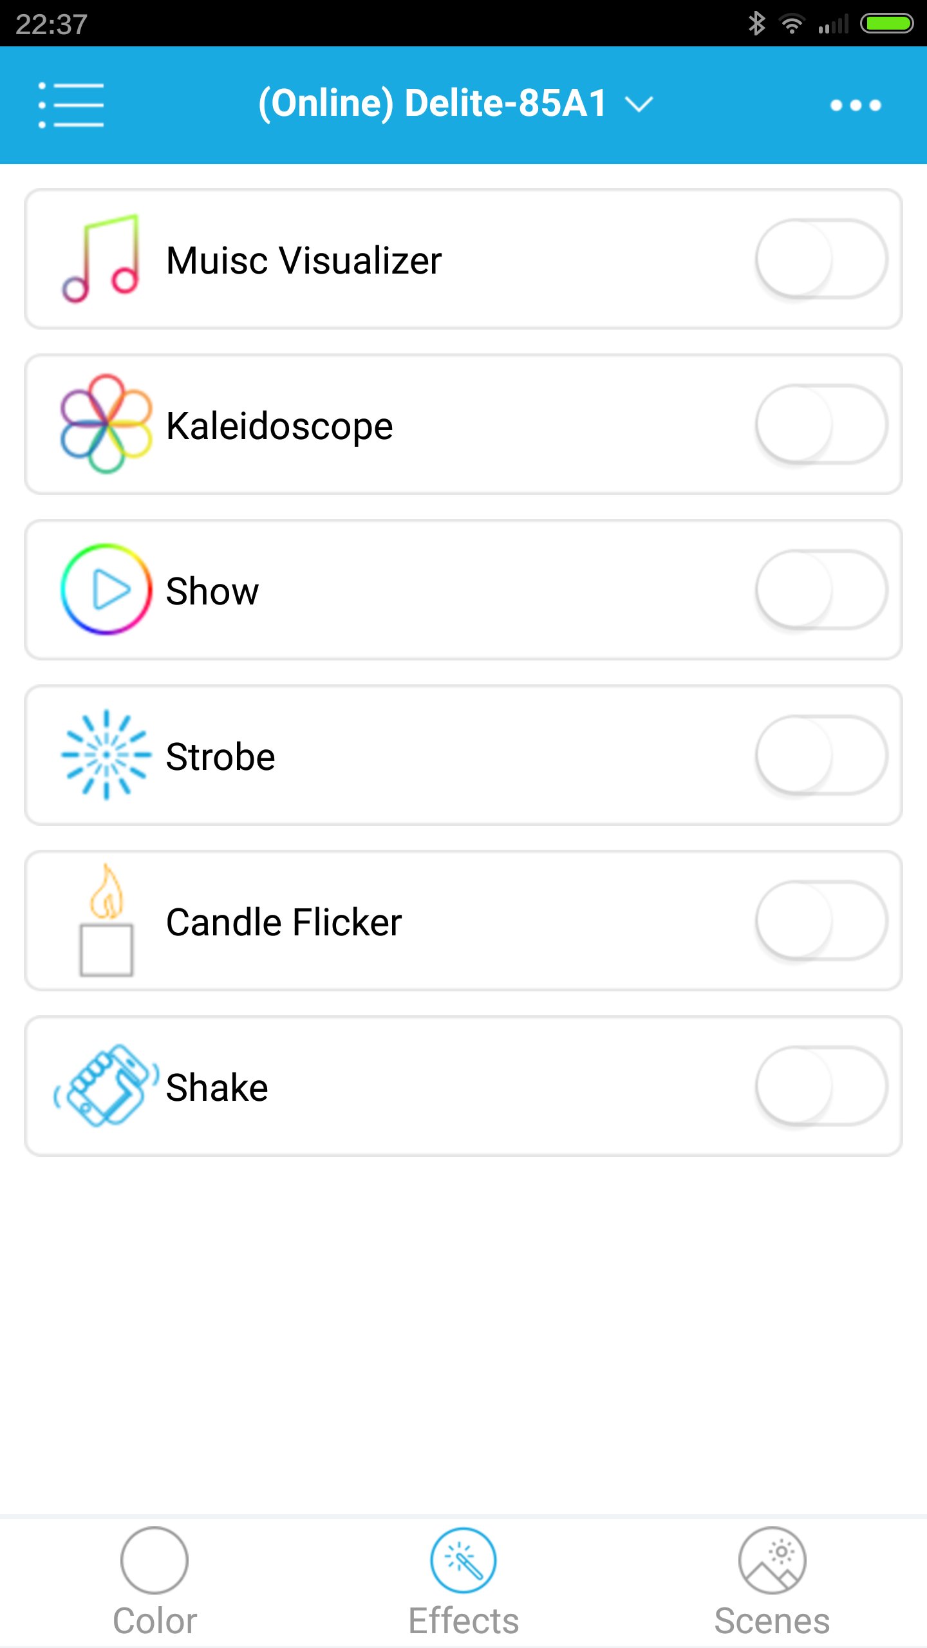Tap the rainbow play Show icon

106,590
